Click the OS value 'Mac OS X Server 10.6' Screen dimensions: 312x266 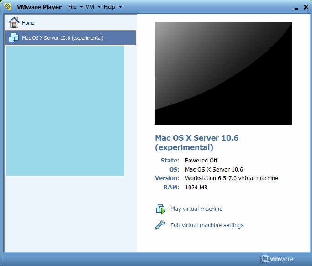214,169
